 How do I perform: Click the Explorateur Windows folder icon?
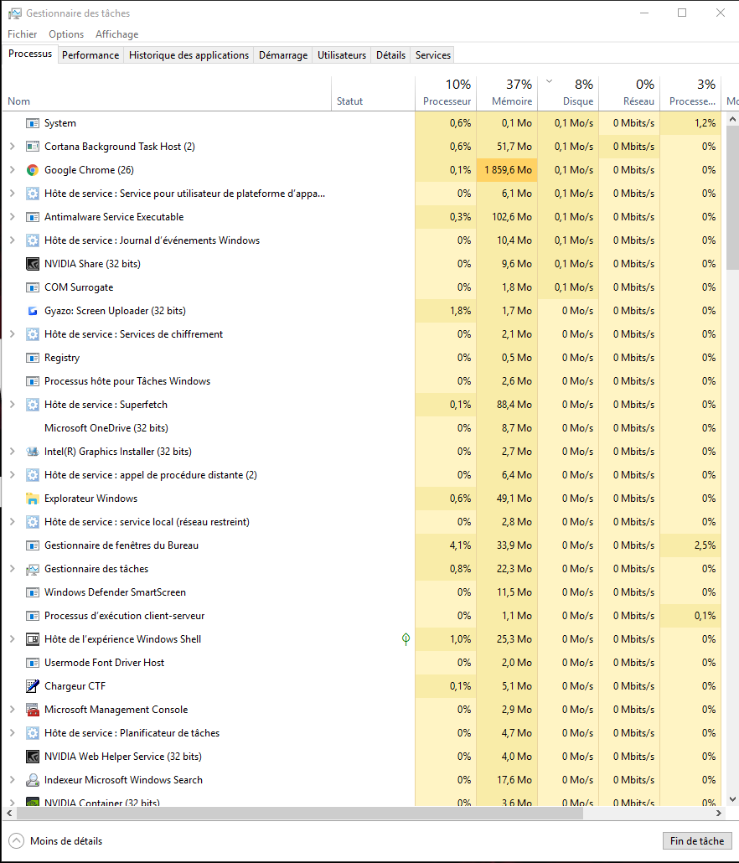[x=33, y=499]
